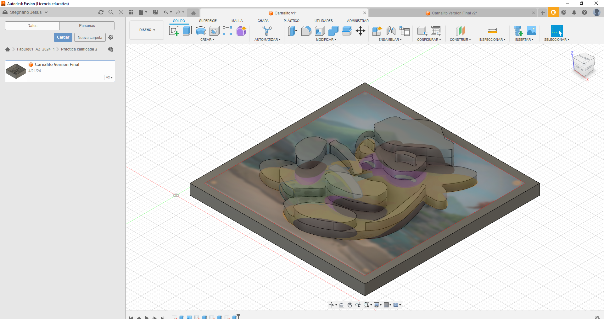Image resolution: width=604 pixels, height=319 pixels.
Task: Select the Move/Copy arrows tool
Action: tap(361, 31)
